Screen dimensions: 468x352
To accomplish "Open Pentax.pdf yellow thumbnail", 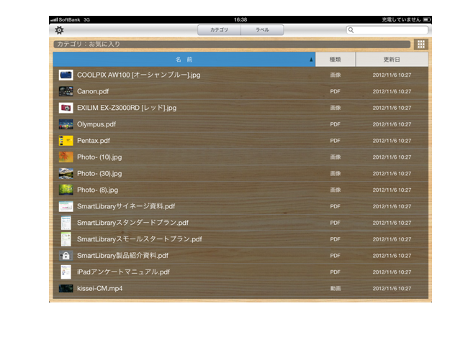I will [66, 141].
